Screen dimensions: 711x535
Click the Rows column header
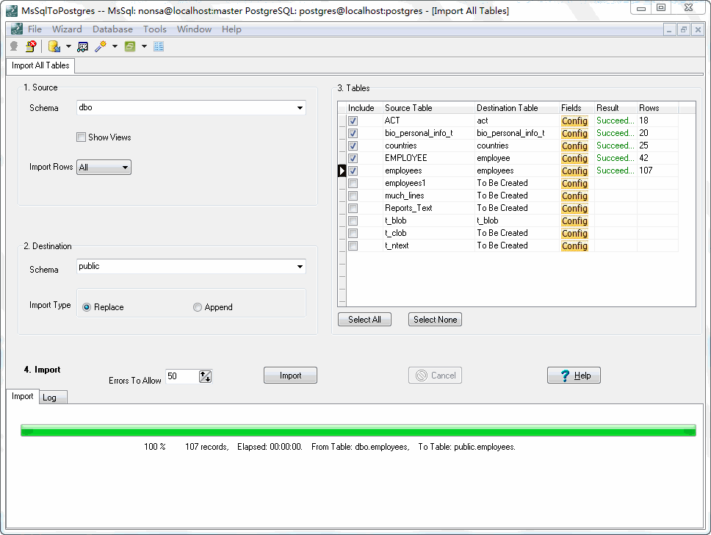(657, 108)
